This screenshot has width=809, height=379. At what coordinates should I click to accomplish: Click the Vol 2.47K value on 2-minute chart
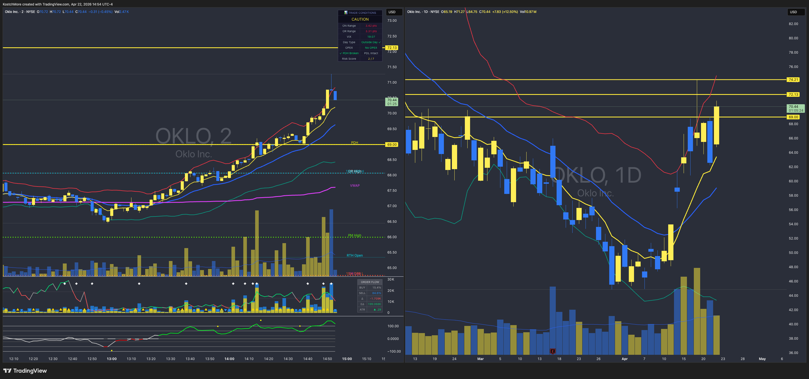coord(122,12)
